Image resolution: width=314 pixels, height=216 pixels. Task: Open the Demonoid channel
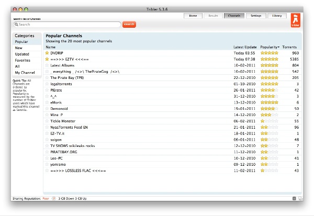[x=59, y=109]
